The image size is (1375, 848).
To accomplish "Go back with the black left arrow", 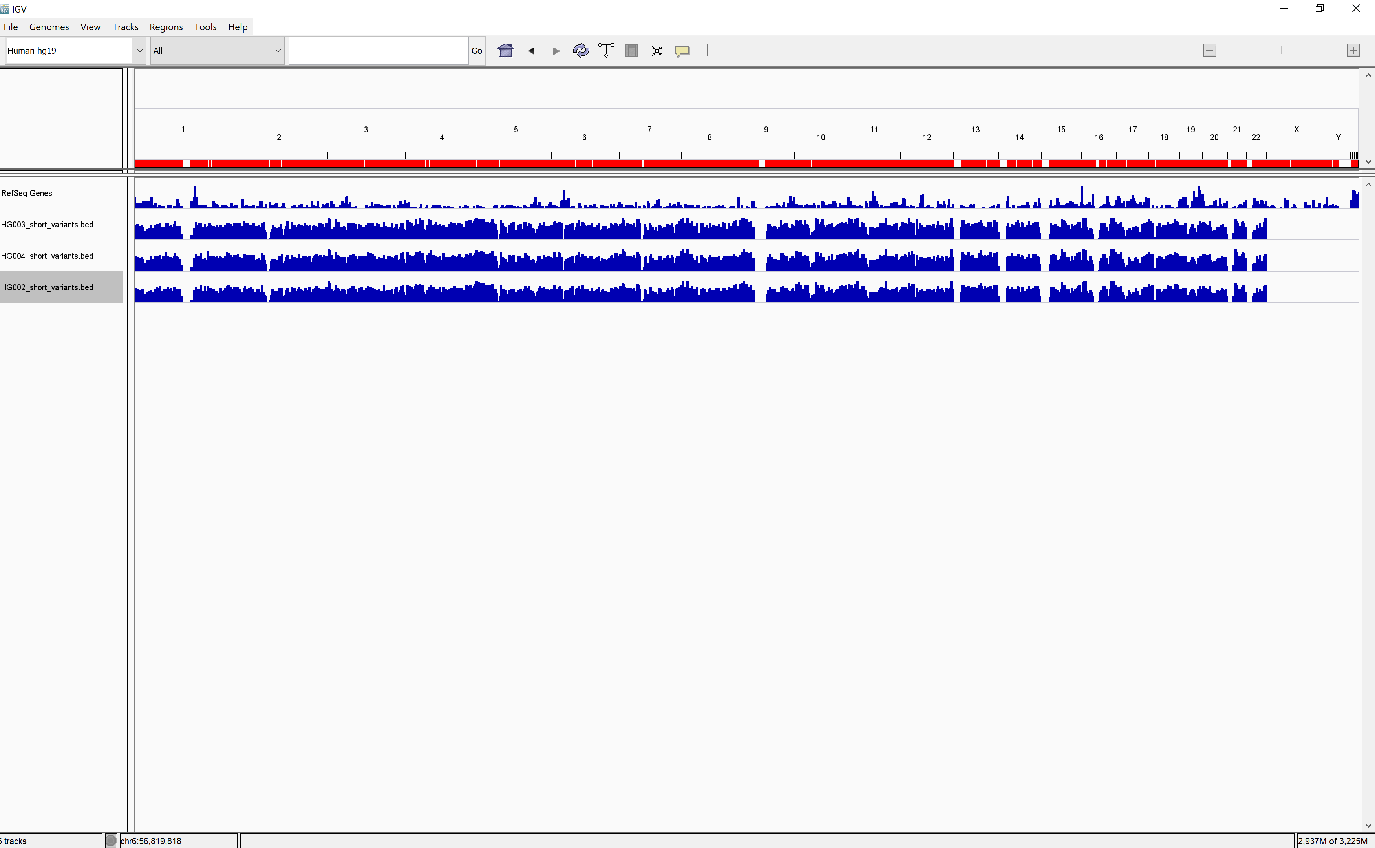I will click(x=531, y=51).
